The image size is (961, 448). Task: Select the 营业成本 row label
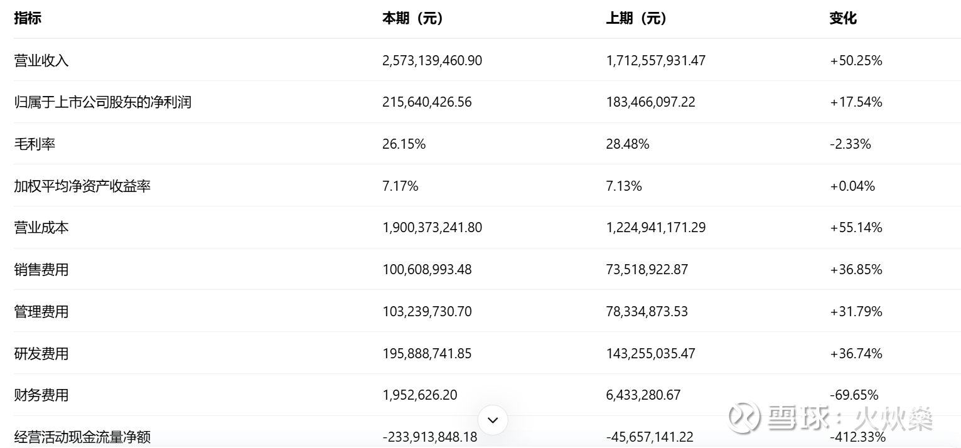41,227
